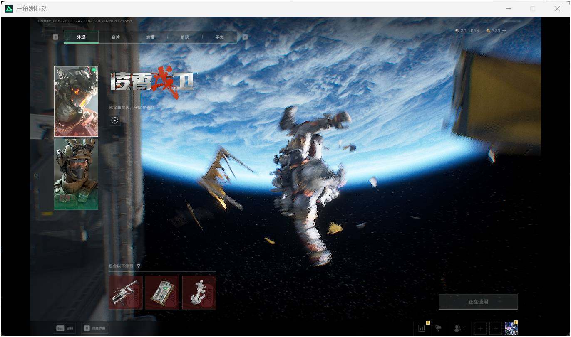
Task: Open the 名片 tab
Action: coord(116,37)
